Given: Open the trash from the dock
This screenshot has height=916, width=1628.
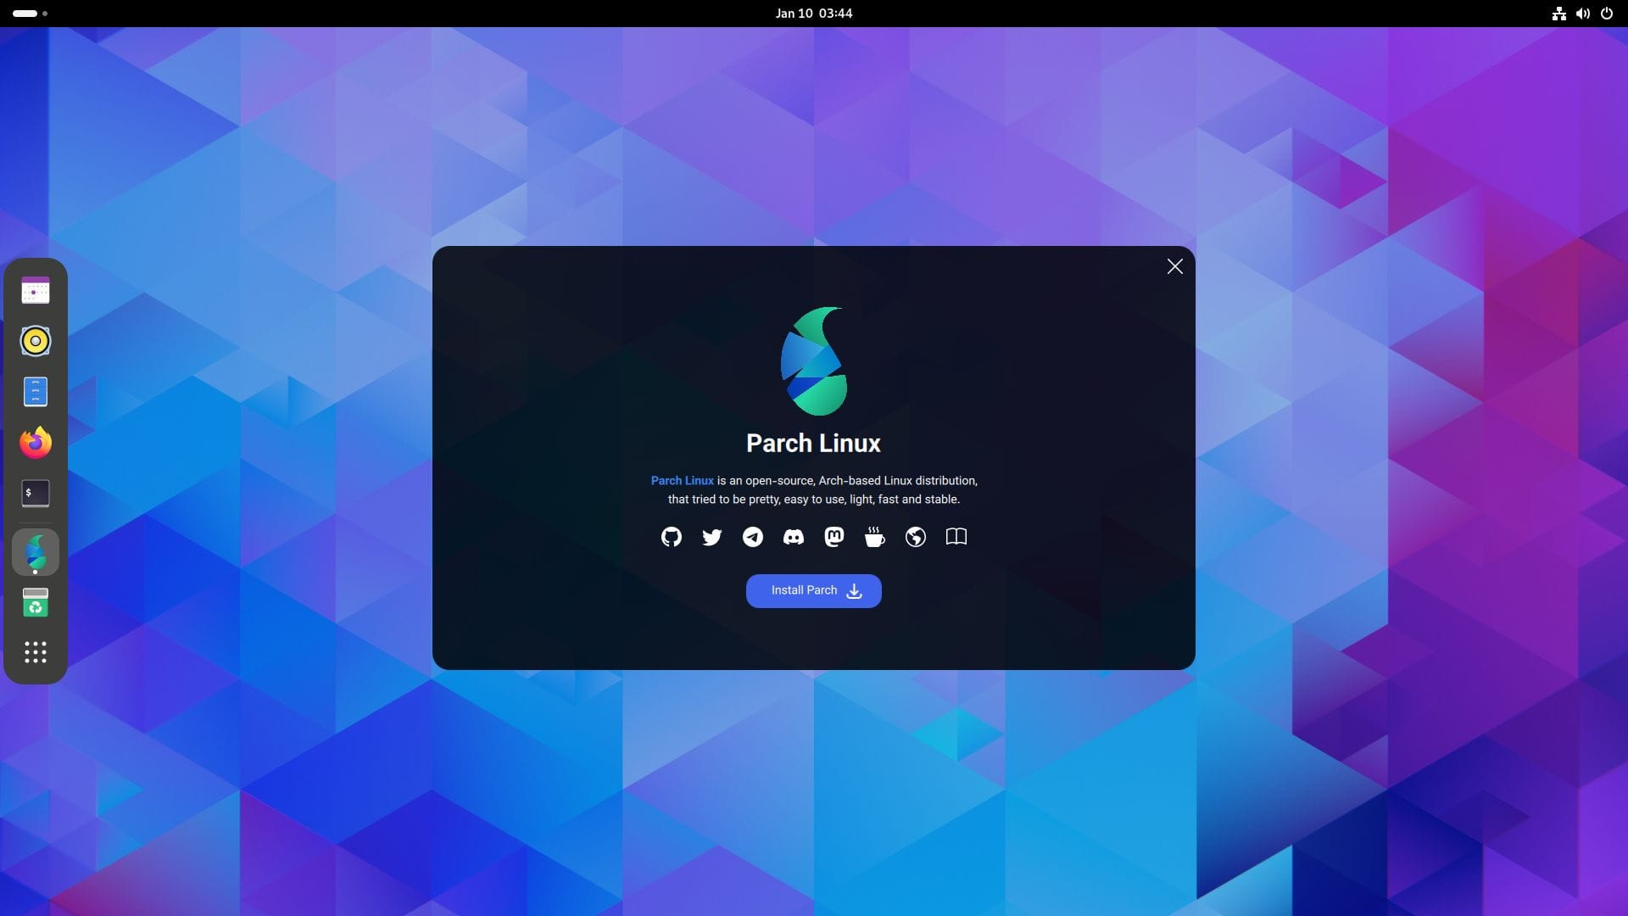Looking at the screenshot, I should point(35,602).
